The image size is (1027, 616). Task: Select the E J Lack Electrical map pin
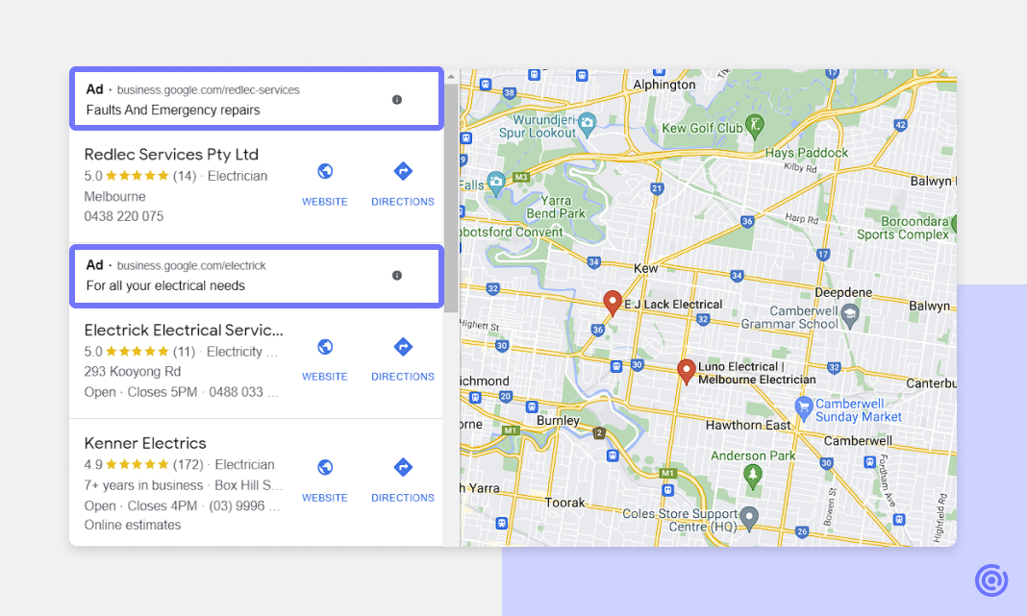(613, 303)
